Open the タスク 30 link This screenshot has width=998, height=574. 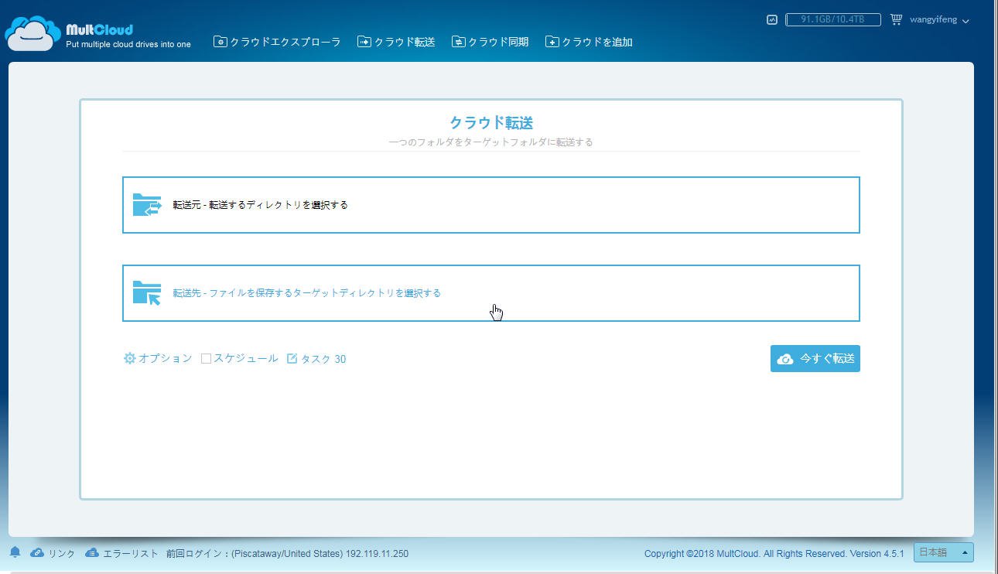click(x=323, y=359)
